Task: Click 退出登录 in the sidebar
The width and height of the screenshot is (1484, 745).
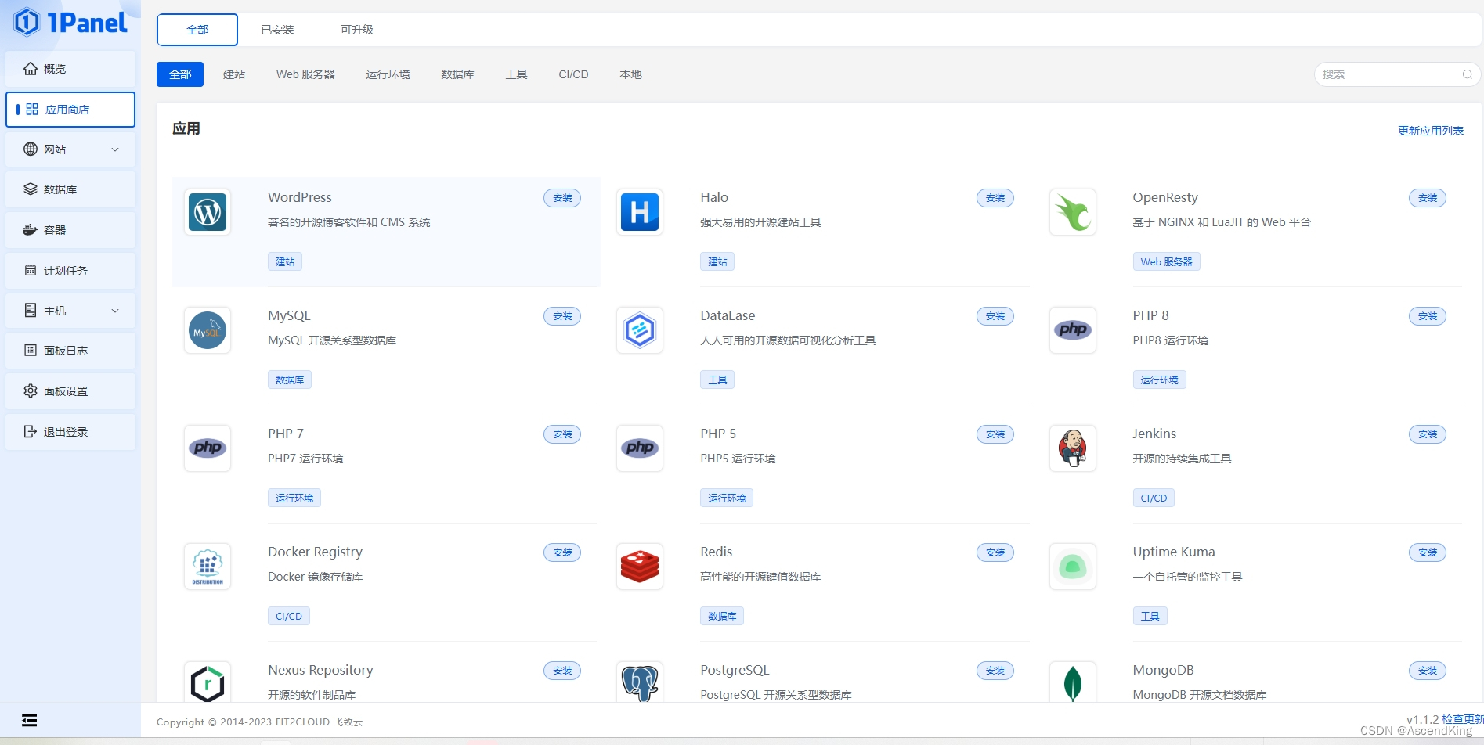Action: click(x=70, y=432)
